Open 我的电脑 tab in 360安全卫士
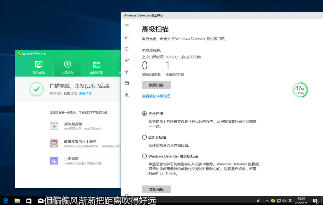Viewport: 323px width, 205px height. pyautogui.click(x=39, y=68)
